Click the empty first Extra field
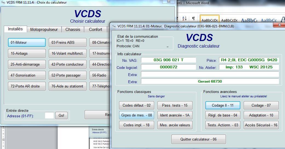This screenshot has width=285, height=149. 210,74
